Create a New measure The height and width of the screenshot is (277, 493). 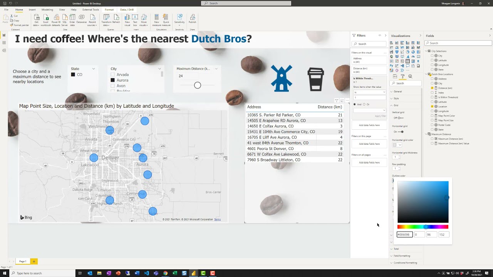157,20
